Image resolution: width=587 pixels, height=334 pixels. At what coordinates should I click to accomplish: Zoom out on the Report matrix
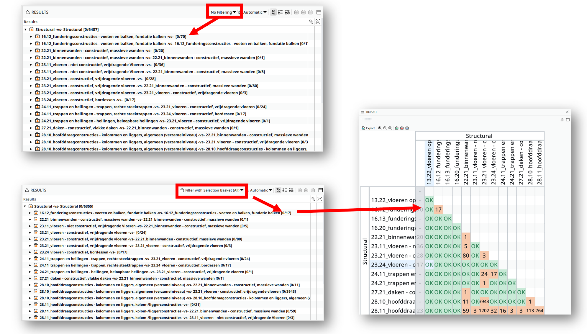tap(385, 128)
